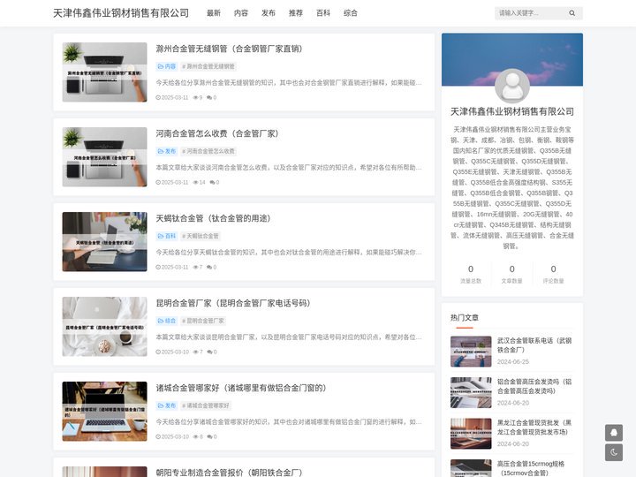Click site title 天津伟鑫伟业钢材销售有限公司 in header
This screenshot has height=477, width=636.
click(121, 13)
